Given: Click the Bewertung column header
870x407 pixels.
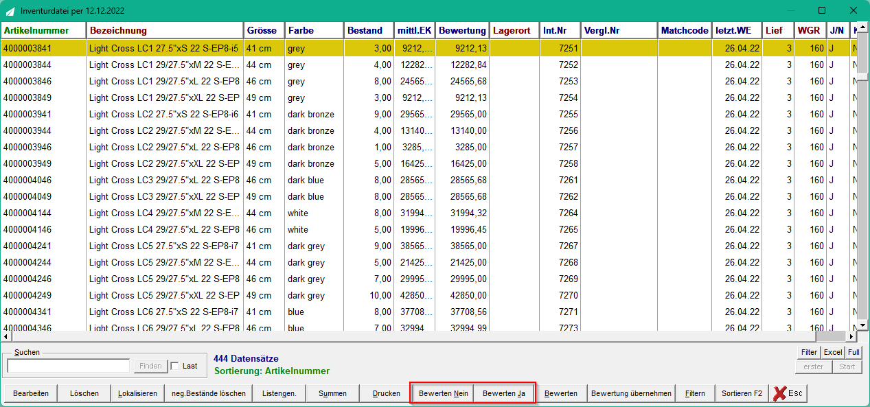Looking at the screenshot, I should click(x=463, y=30).
